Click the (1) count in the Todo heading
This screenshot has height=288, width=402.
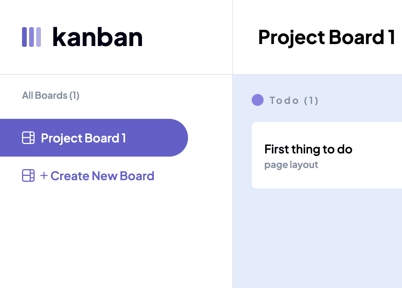coord(311,101)
